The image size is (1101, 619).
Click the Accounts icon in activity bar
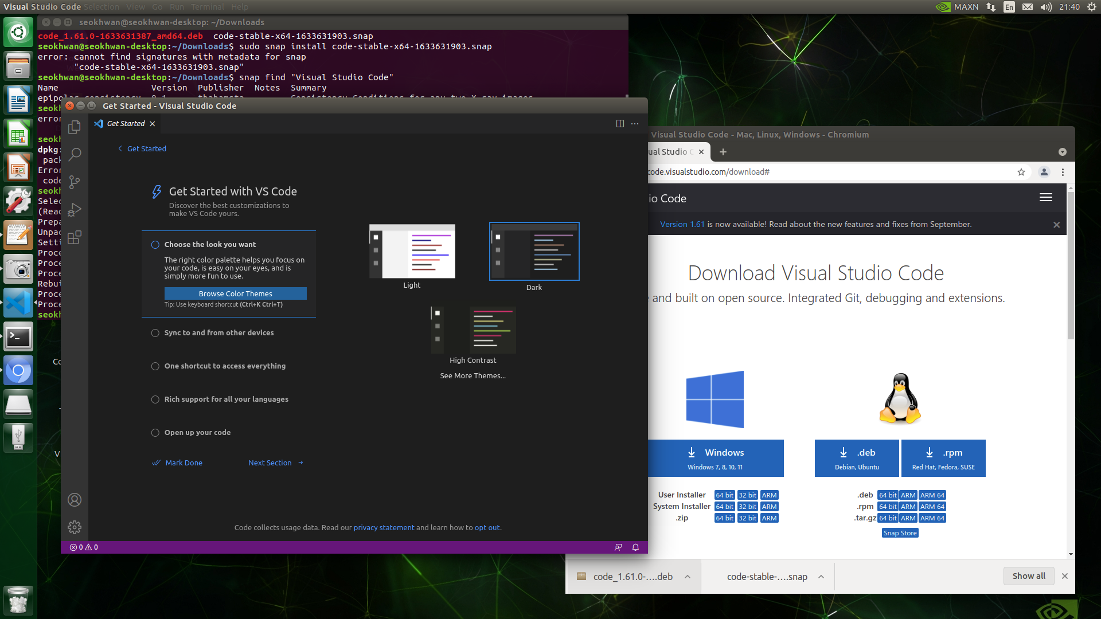click(75, 500)
